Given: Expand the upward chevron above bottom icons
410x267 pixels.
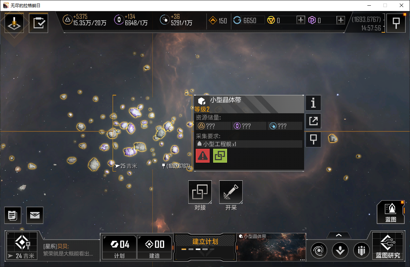Looking at the screenshot, I should (339, 235).
